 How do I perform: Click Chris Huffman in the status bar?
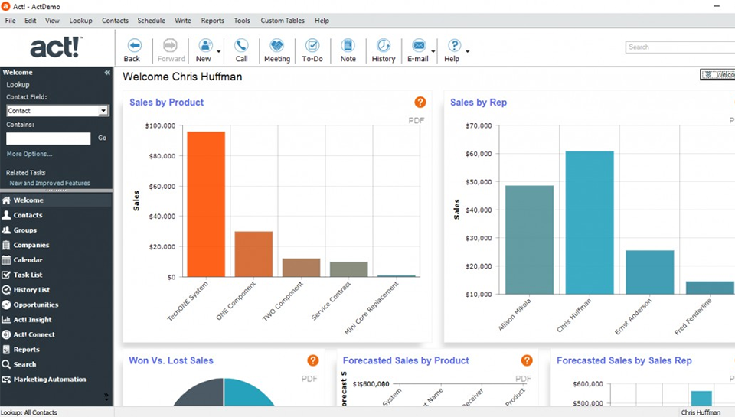701,412
